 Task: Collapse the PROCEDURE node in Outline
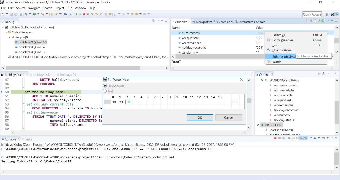258,125
